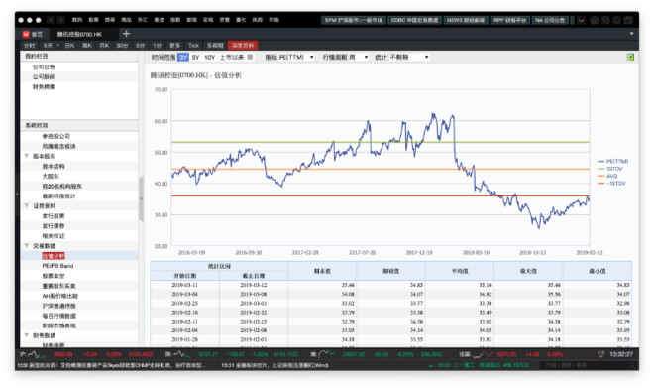Open the NEWS 财经新闻 button
The height and width of the screenshot is (389, 654).
(466, 20)
